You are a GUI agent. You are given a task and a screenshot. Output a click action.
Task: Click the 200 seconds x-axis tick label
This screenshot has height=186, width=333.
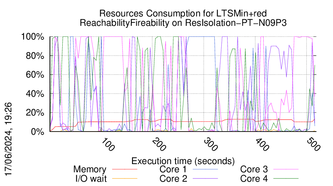159,144
